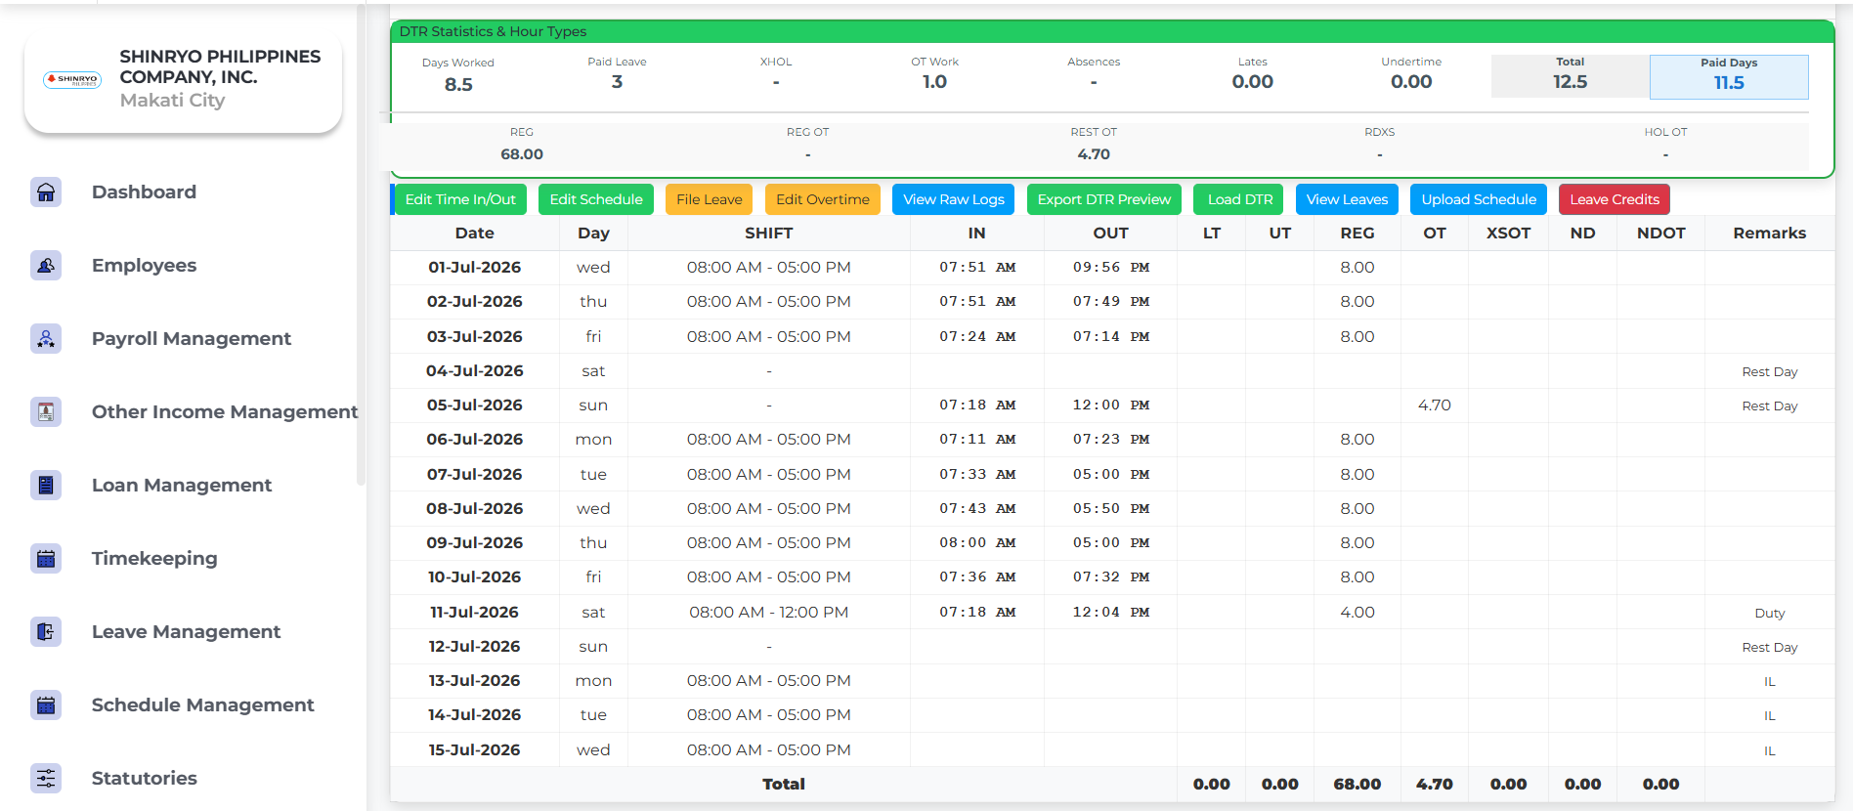Click the Other Income Management icon
Image resolution: width=1853 pixels, height=811 pixels.
(46, 412)
